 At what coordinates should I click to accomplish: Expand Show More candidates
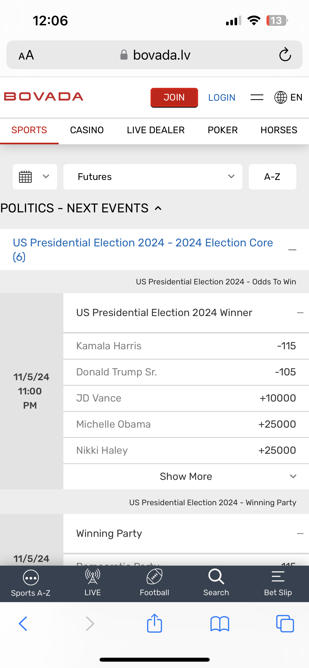[186, 476]
